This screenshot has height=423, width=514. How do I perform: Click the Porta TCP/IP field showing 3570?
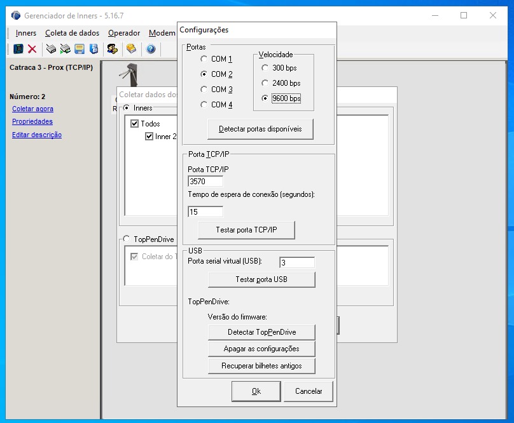(205, 181)
